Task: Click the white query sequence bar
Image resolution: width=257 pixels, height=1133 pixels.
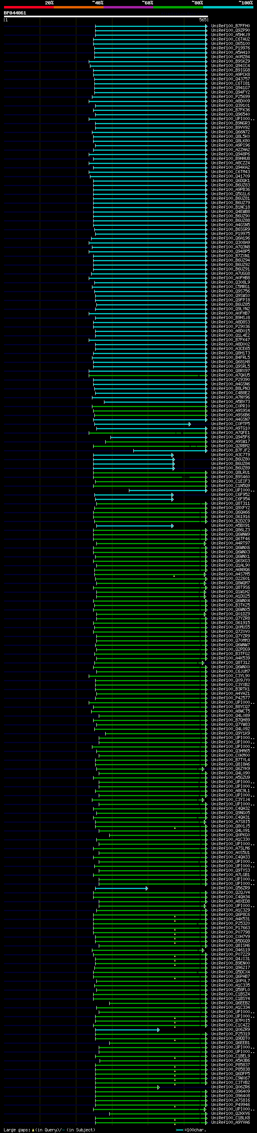Action: coord(106,16)
